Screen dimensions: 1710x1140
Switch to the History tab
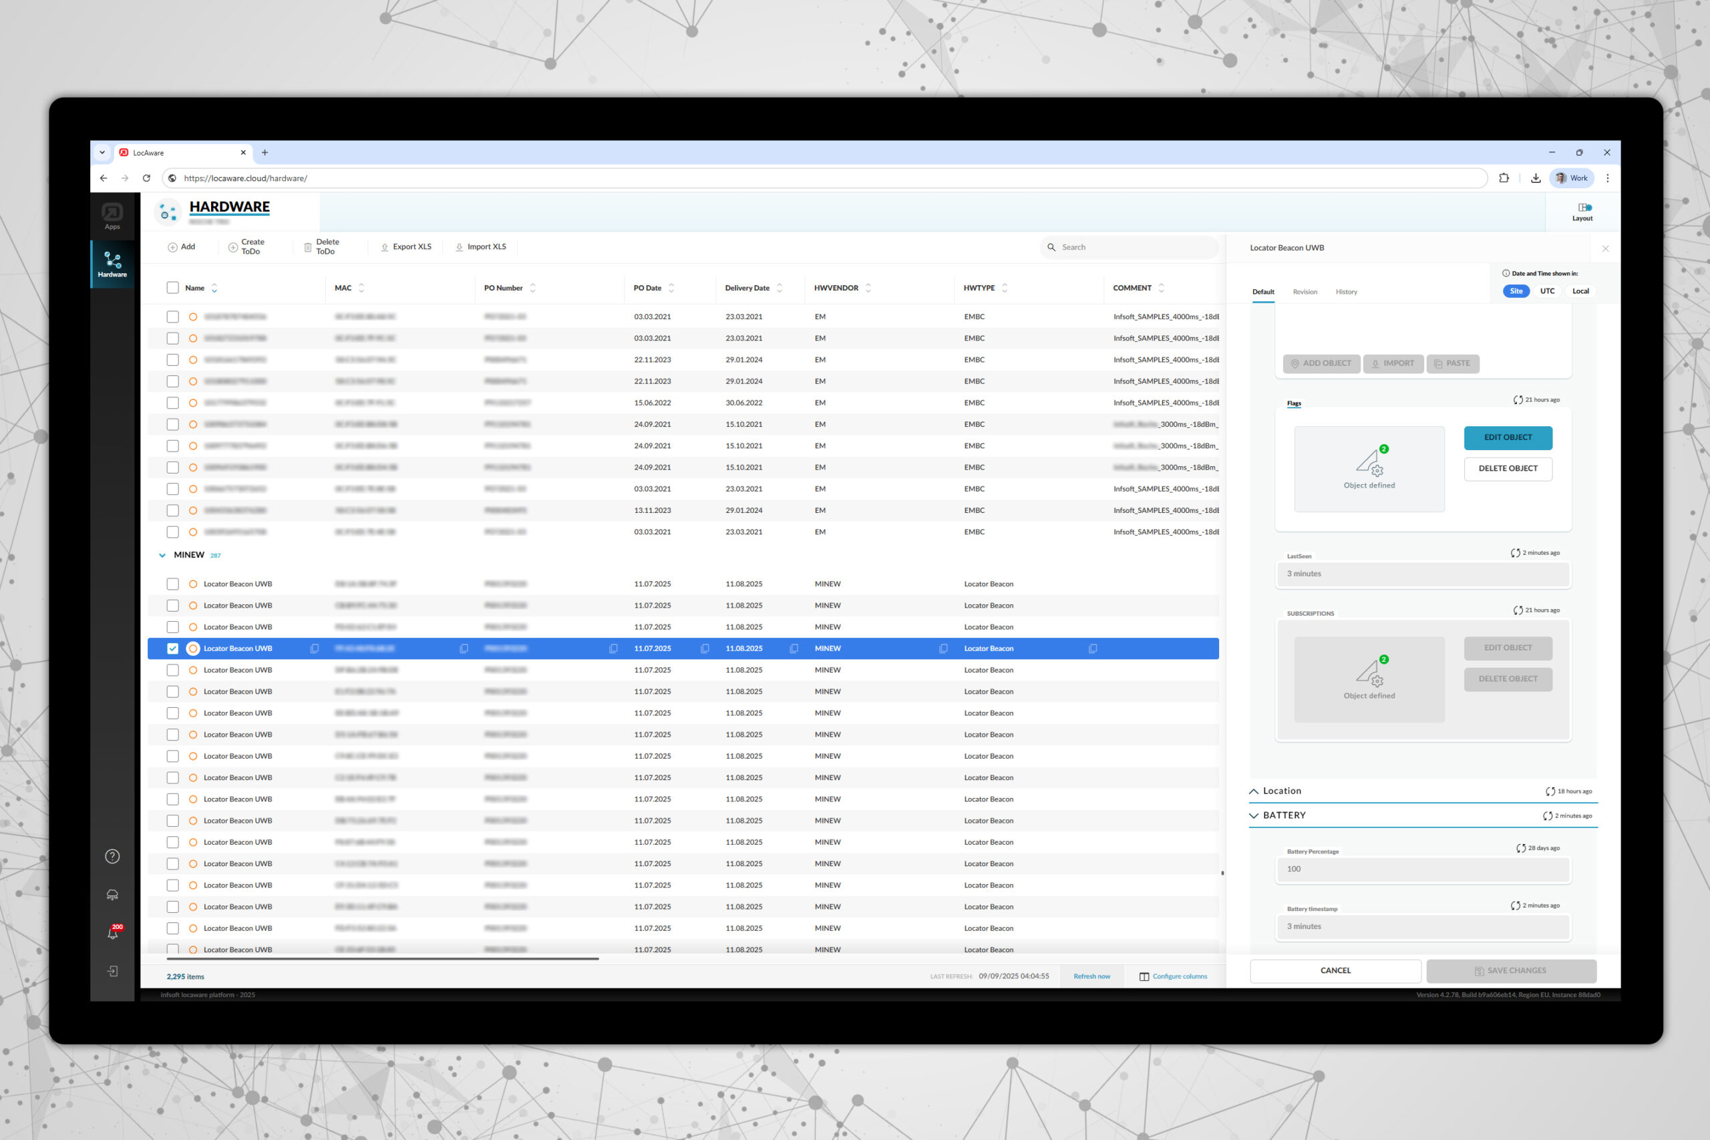pos(1346,293)
